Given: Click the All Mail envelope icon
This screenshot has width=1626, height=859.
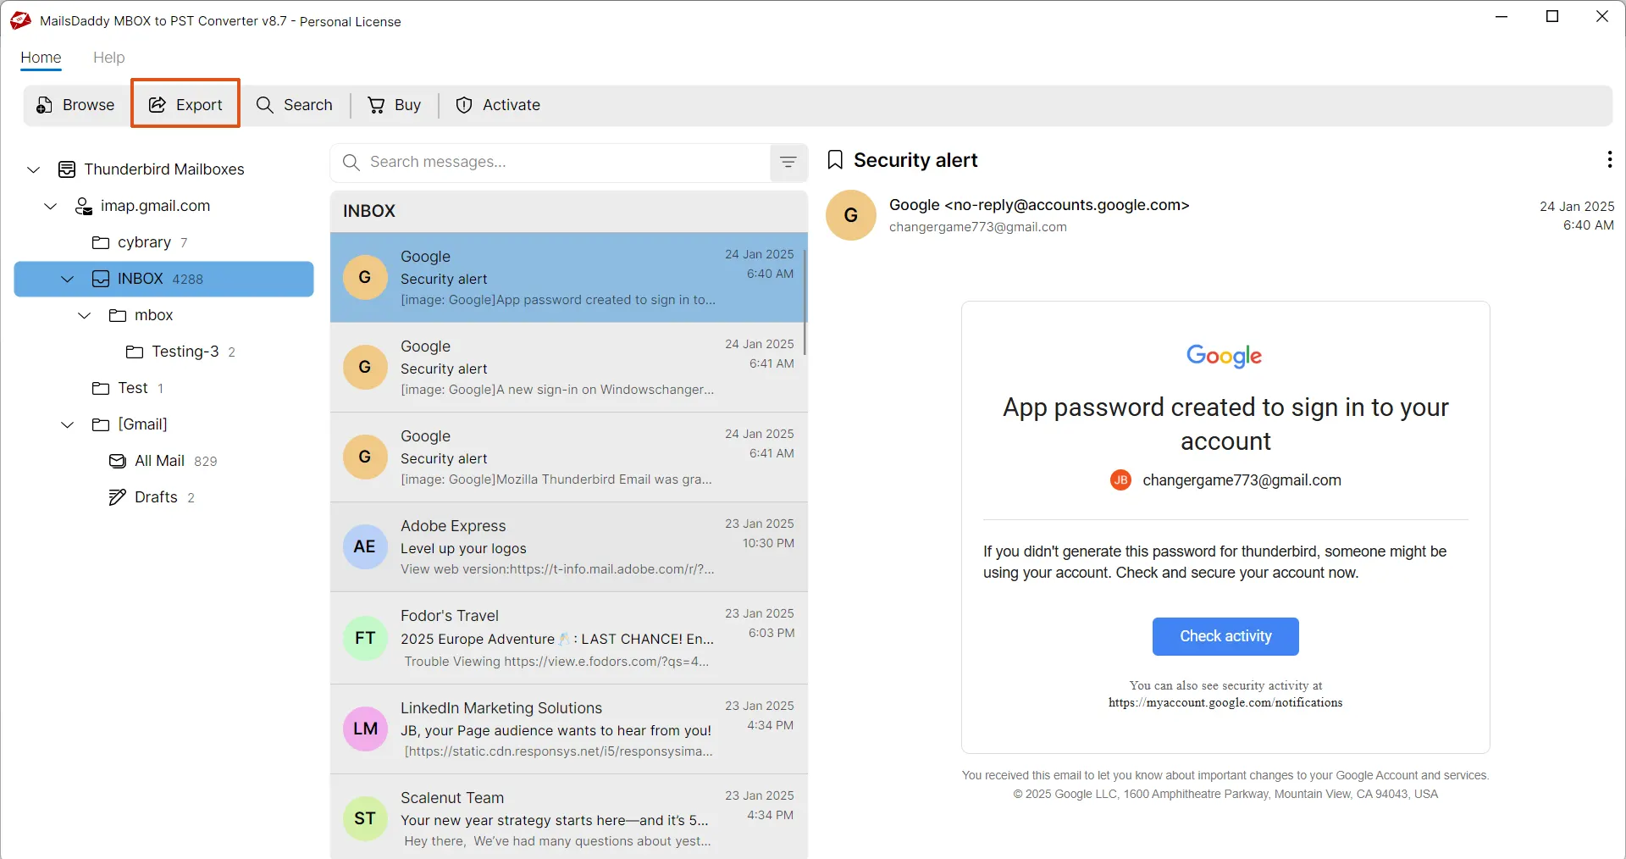Looking at the screenshot, I should pos(118,461).
